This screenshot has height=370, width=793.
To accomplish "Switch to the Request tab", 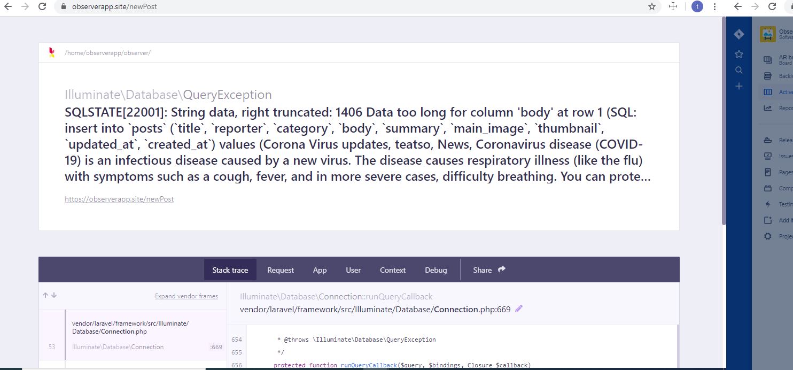I will (281, 270).
